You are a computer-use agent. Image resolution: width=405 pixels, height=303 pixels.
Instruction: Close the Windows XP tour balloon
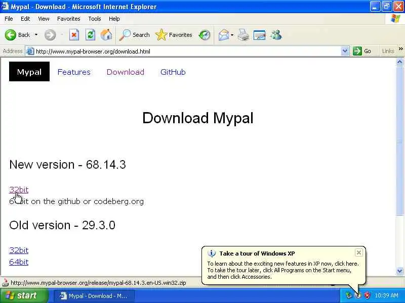[x=359, y=252]
